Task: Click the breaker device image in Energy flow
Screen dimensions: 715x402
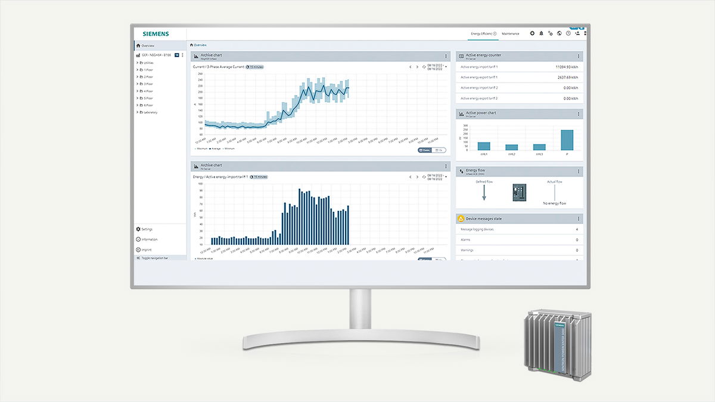Action: [520, 192]
